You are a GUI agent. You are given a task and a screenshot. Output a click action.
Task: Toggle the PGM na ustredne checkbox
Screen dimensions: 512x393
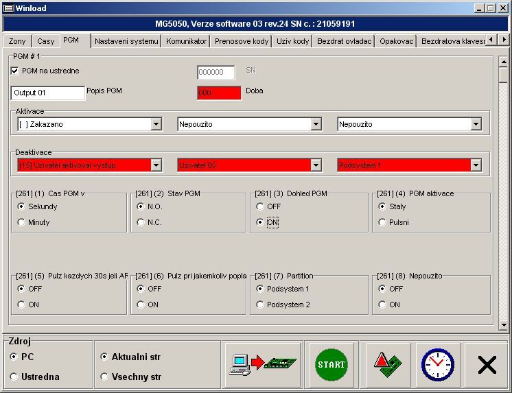point(15,71)
